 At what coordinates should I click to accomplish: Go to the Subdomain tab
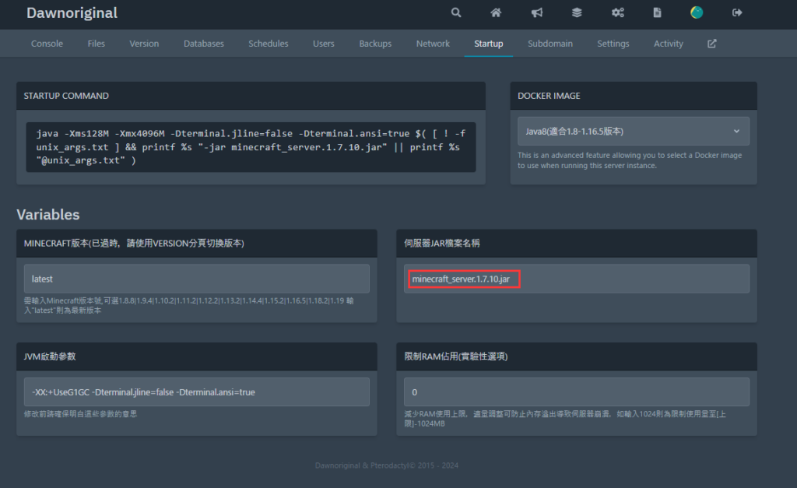(x=549, y=44)
